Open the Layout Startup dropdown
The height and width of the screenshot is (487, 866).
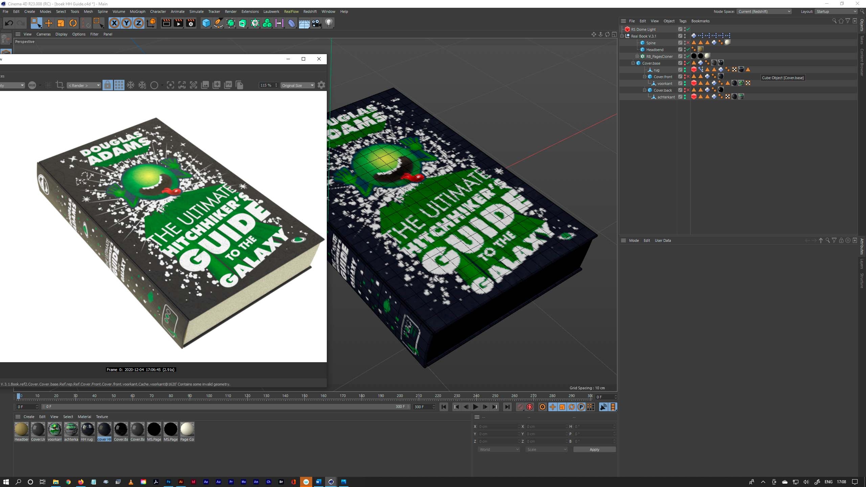pos(836,11)
